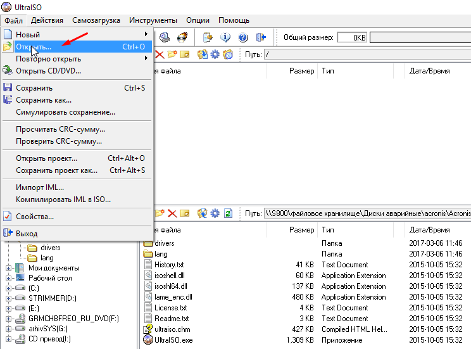Click the extract files icon in upper pane

(203, 54)
